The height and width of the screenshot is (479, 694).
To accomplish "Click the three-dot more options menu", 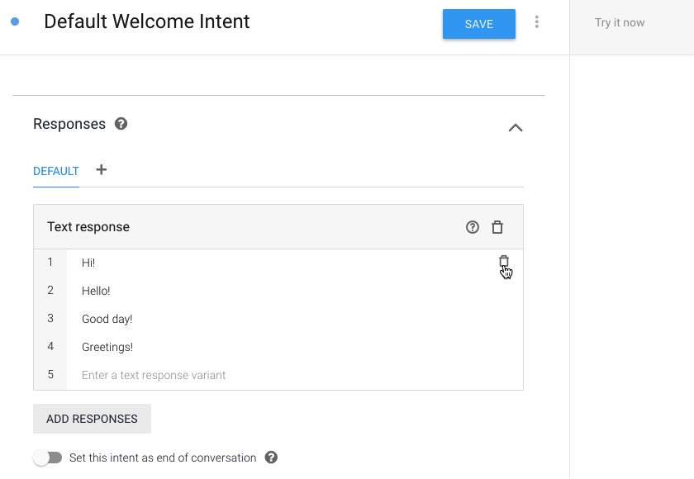I will click(x=537, y=22).
